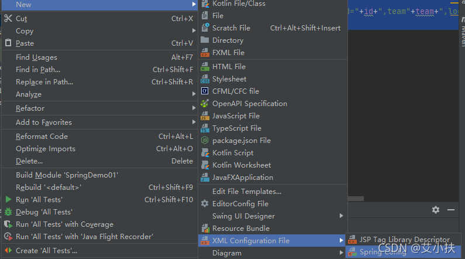Click the Stylesheet CSS icon
465x259 pixels.
pyautogui.click(x=205, y=79)
